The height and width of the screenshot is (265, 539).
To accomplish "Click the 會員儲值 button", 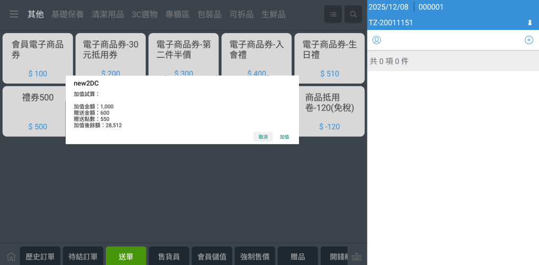I will pyautogui.click(x=212, y=257).
